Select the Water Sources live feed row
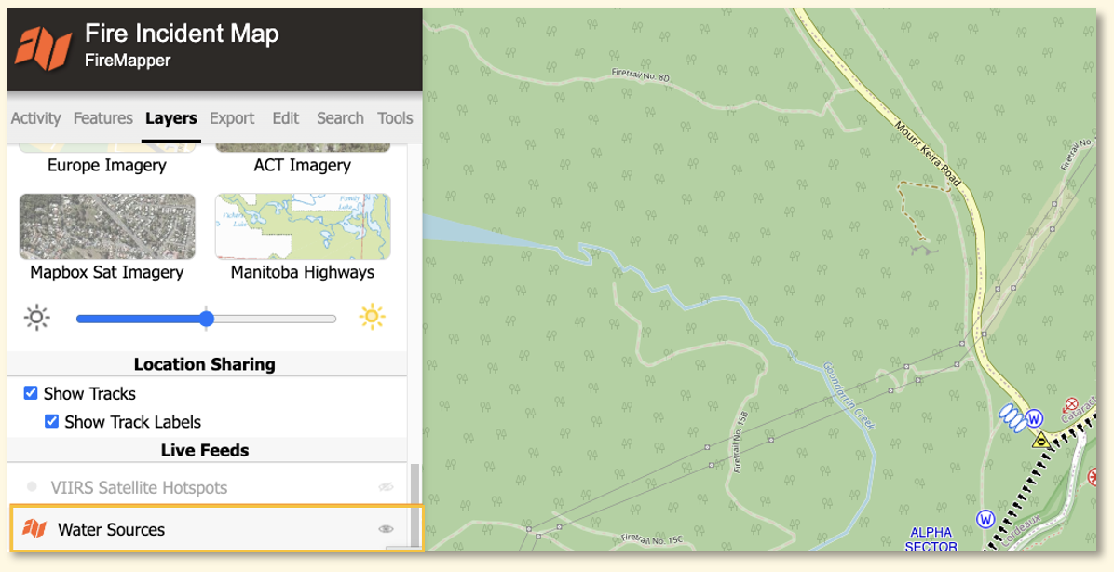 217,528
